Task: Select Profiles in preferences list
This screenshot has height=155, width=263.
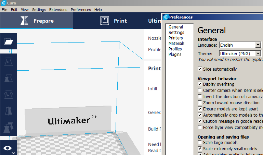Action: click(x=175, y=49)
